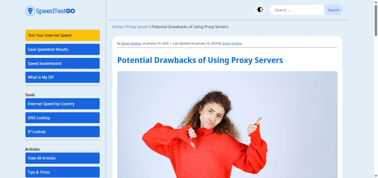This screenshot has height=178, width=378.
Task: Click the scrollbar down arrow
Action: click(376, 176)
